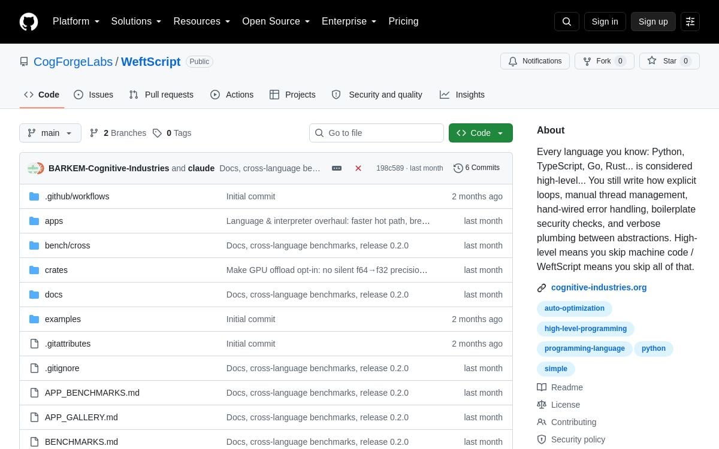Click the examples folder icon
The image size is (719, 449).
[x=34, y=319]
